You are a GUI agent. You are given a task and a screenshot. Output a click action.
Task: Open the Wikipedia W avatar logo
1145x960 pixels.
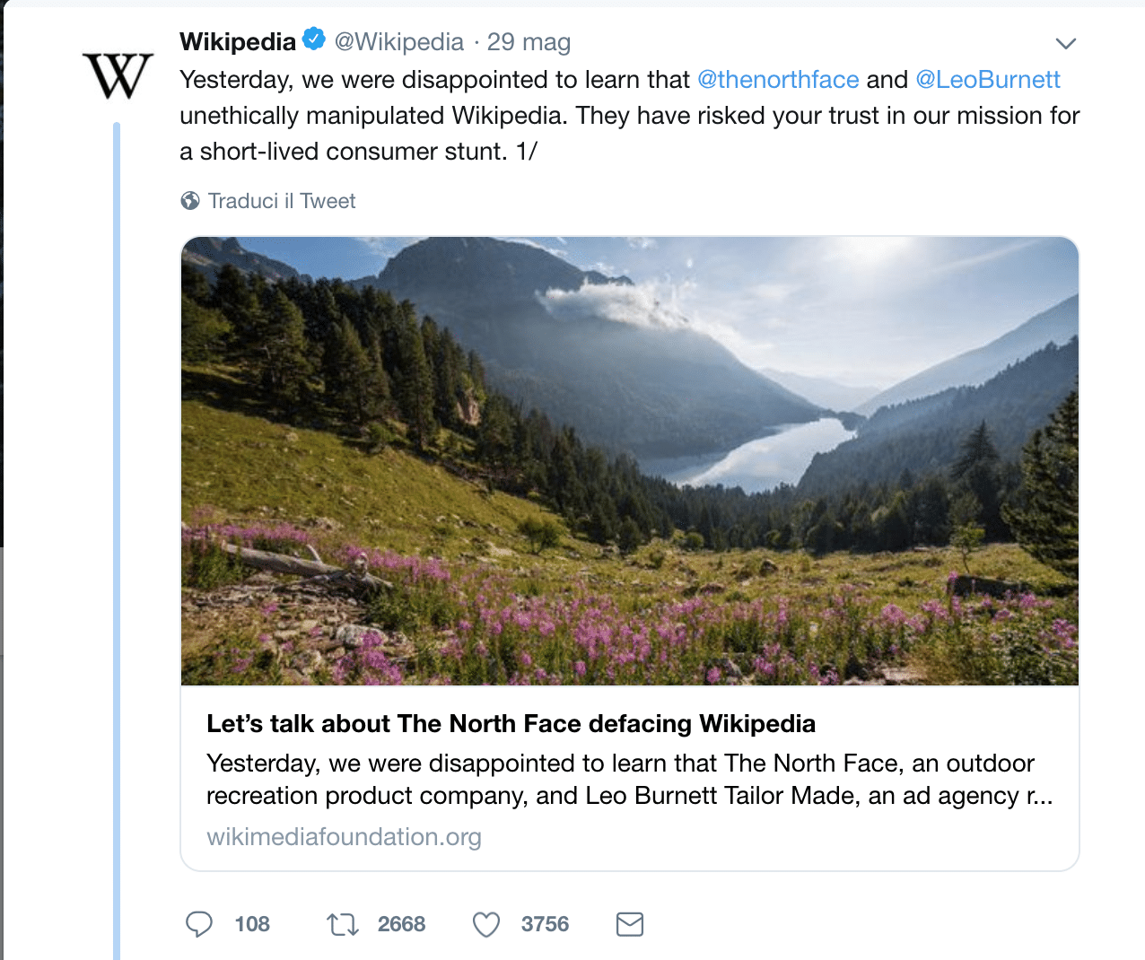pos(118,75)
